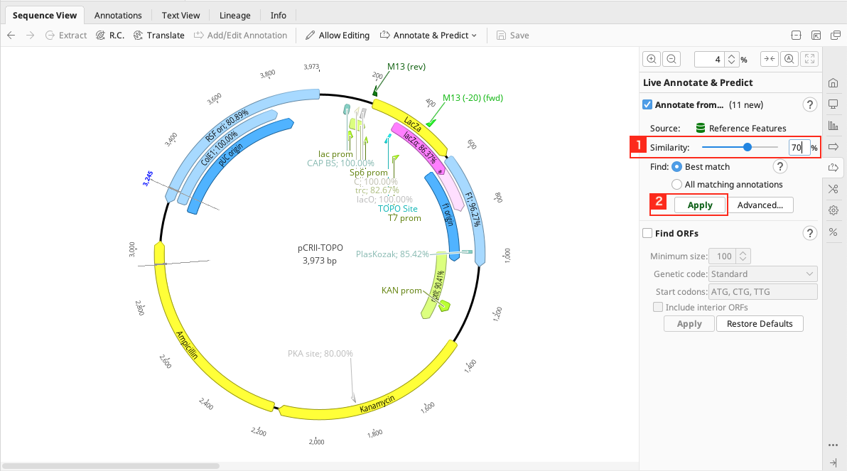847x471 pixels.
Task: Uncheck the Annotate from checkbox
Action: (647, 104)
